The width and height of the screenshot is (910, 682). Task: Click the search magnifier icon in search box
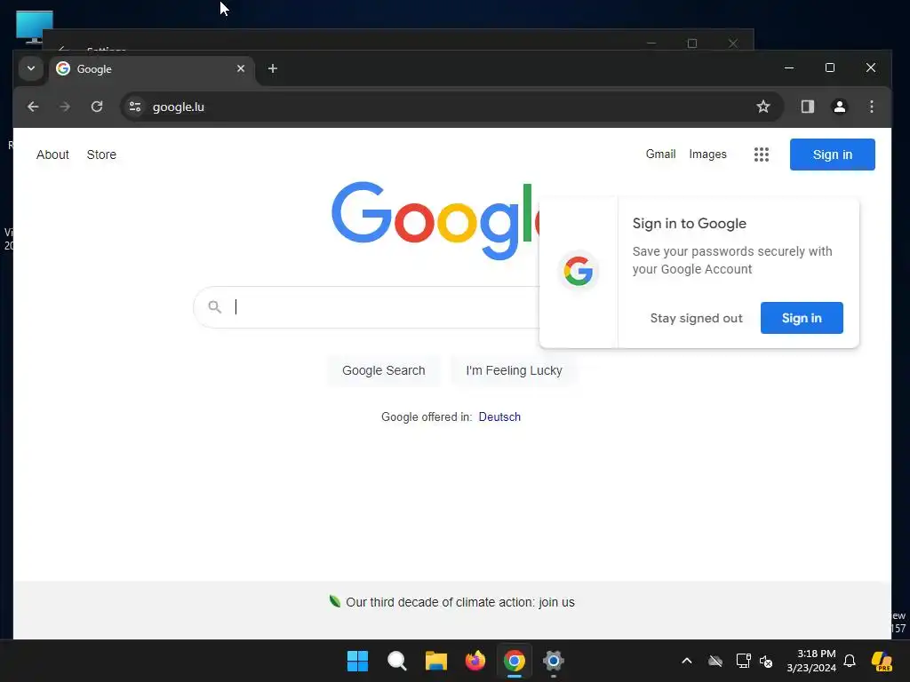pos(215,306)
